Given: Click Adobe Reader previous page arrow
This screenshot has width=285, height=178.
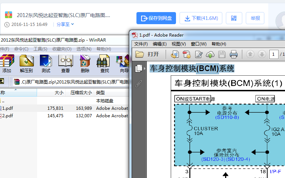Looking at the screenshot, I should (250, 54).
